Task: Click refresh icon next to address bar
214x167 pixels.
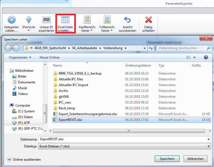Action: (151, 48)
